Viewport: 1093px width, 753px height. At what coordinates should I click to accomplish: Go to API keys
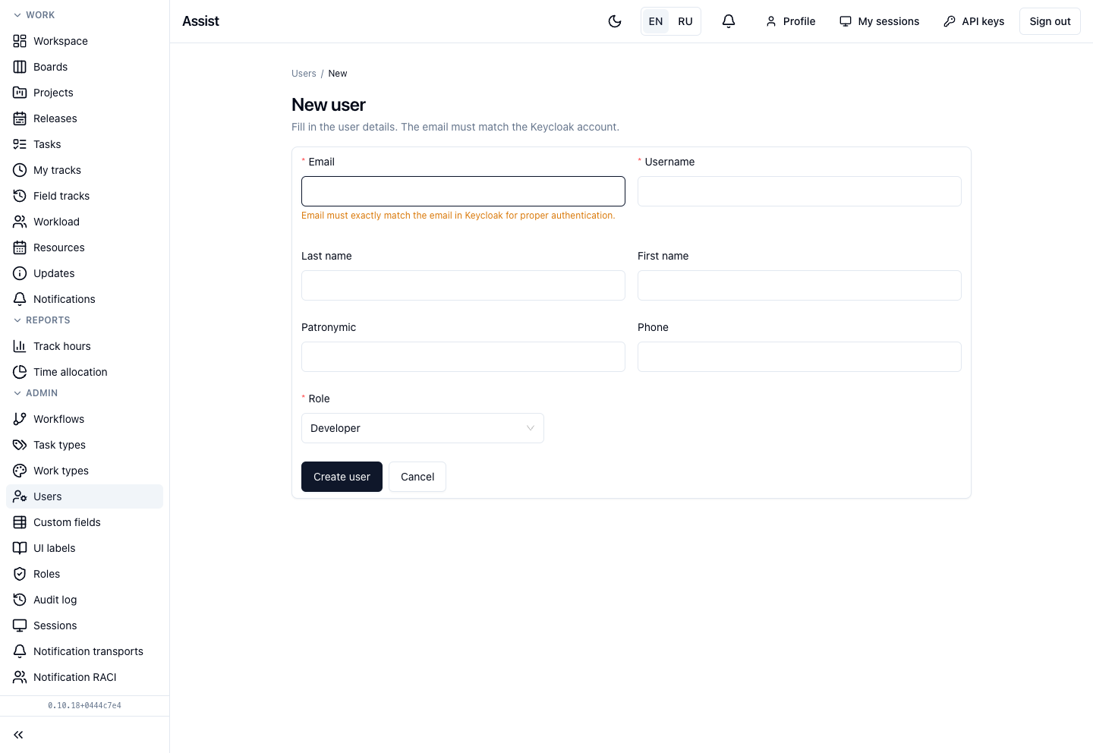click(x=974, y=21)
